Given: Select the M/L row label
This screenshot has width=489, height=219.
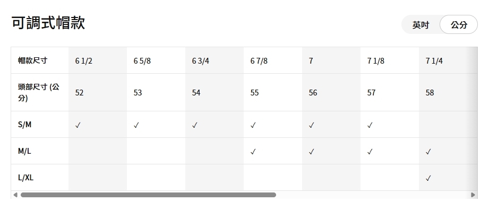Looking at the screenshot, I should point(25,151).
